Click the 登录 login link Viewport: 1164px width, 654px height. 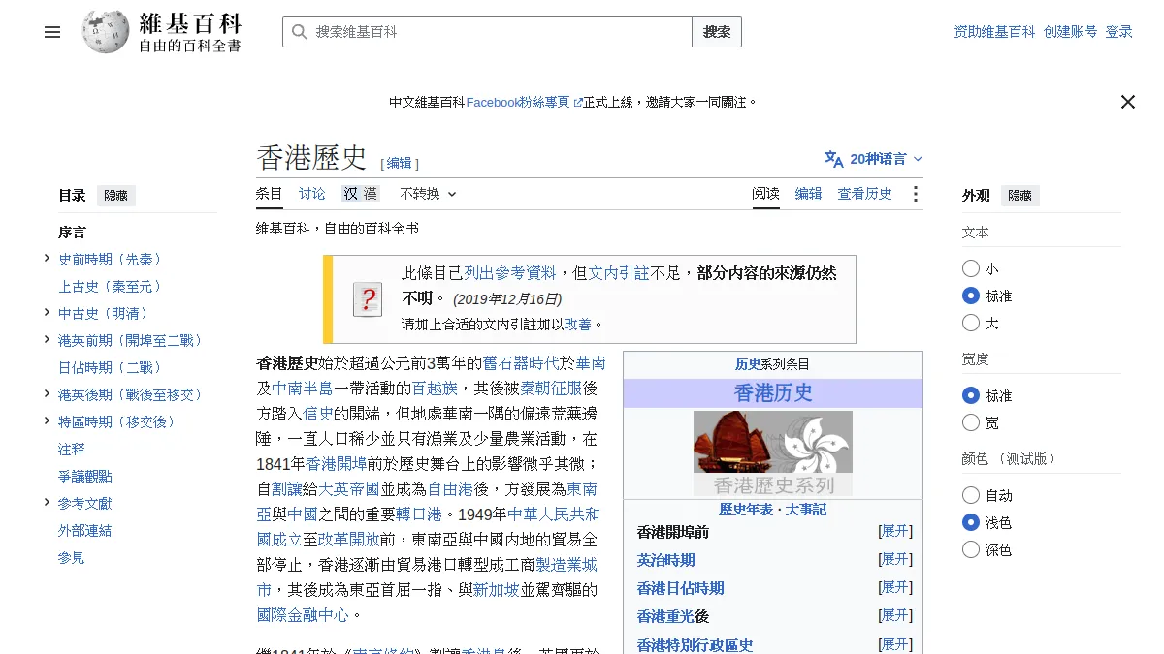1119,32
